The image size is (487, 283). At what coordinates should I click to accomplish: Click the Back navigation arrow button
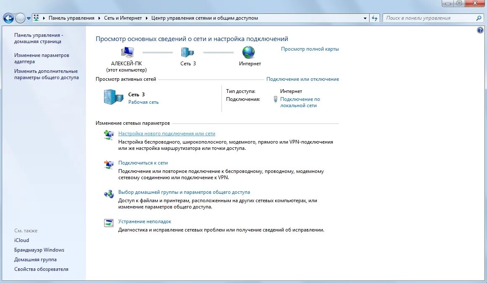coord(8,18)
